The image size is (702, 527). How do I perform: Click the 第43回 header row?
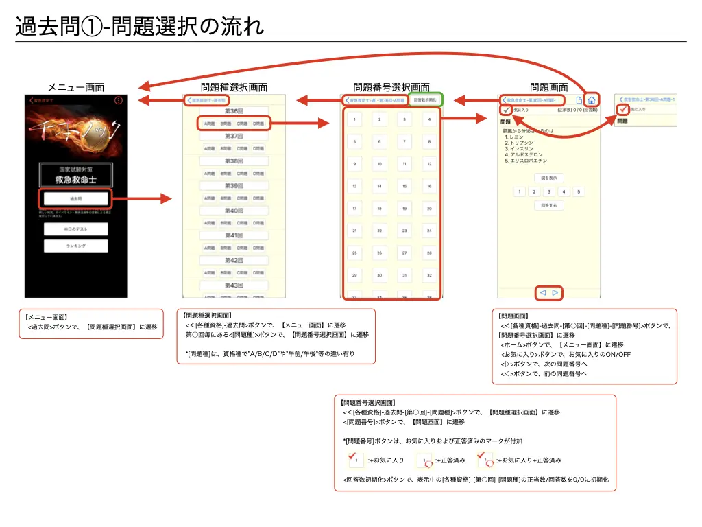coord(234,285)
